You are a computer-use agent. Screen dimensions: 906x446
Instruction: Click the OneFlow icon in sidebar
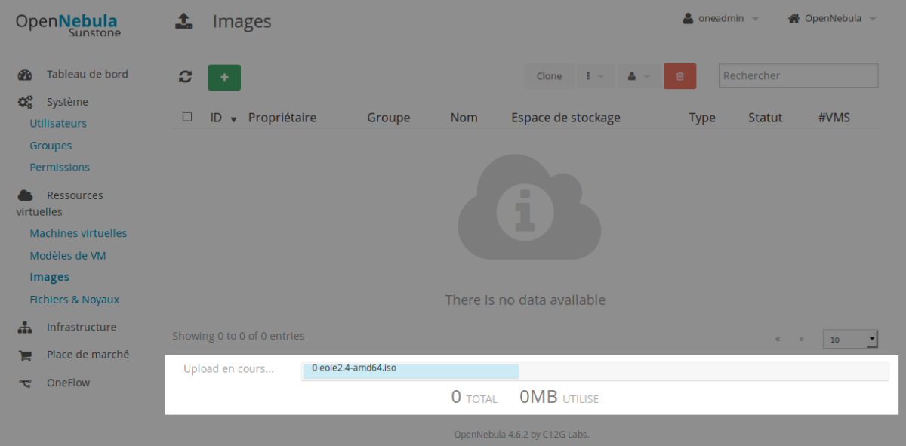(x=25, y=383)
